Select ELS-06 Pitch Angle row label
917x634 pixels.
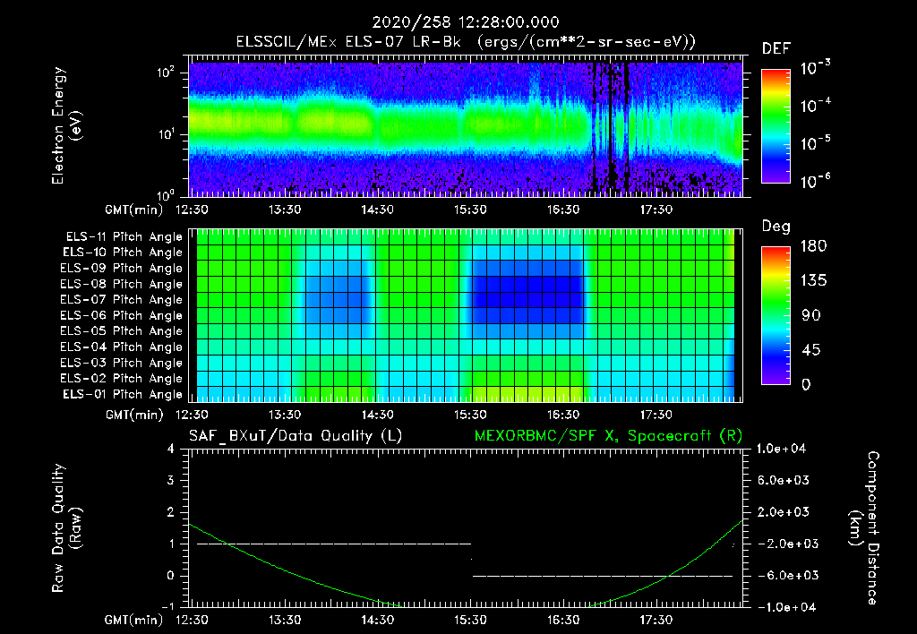[122, 315]
